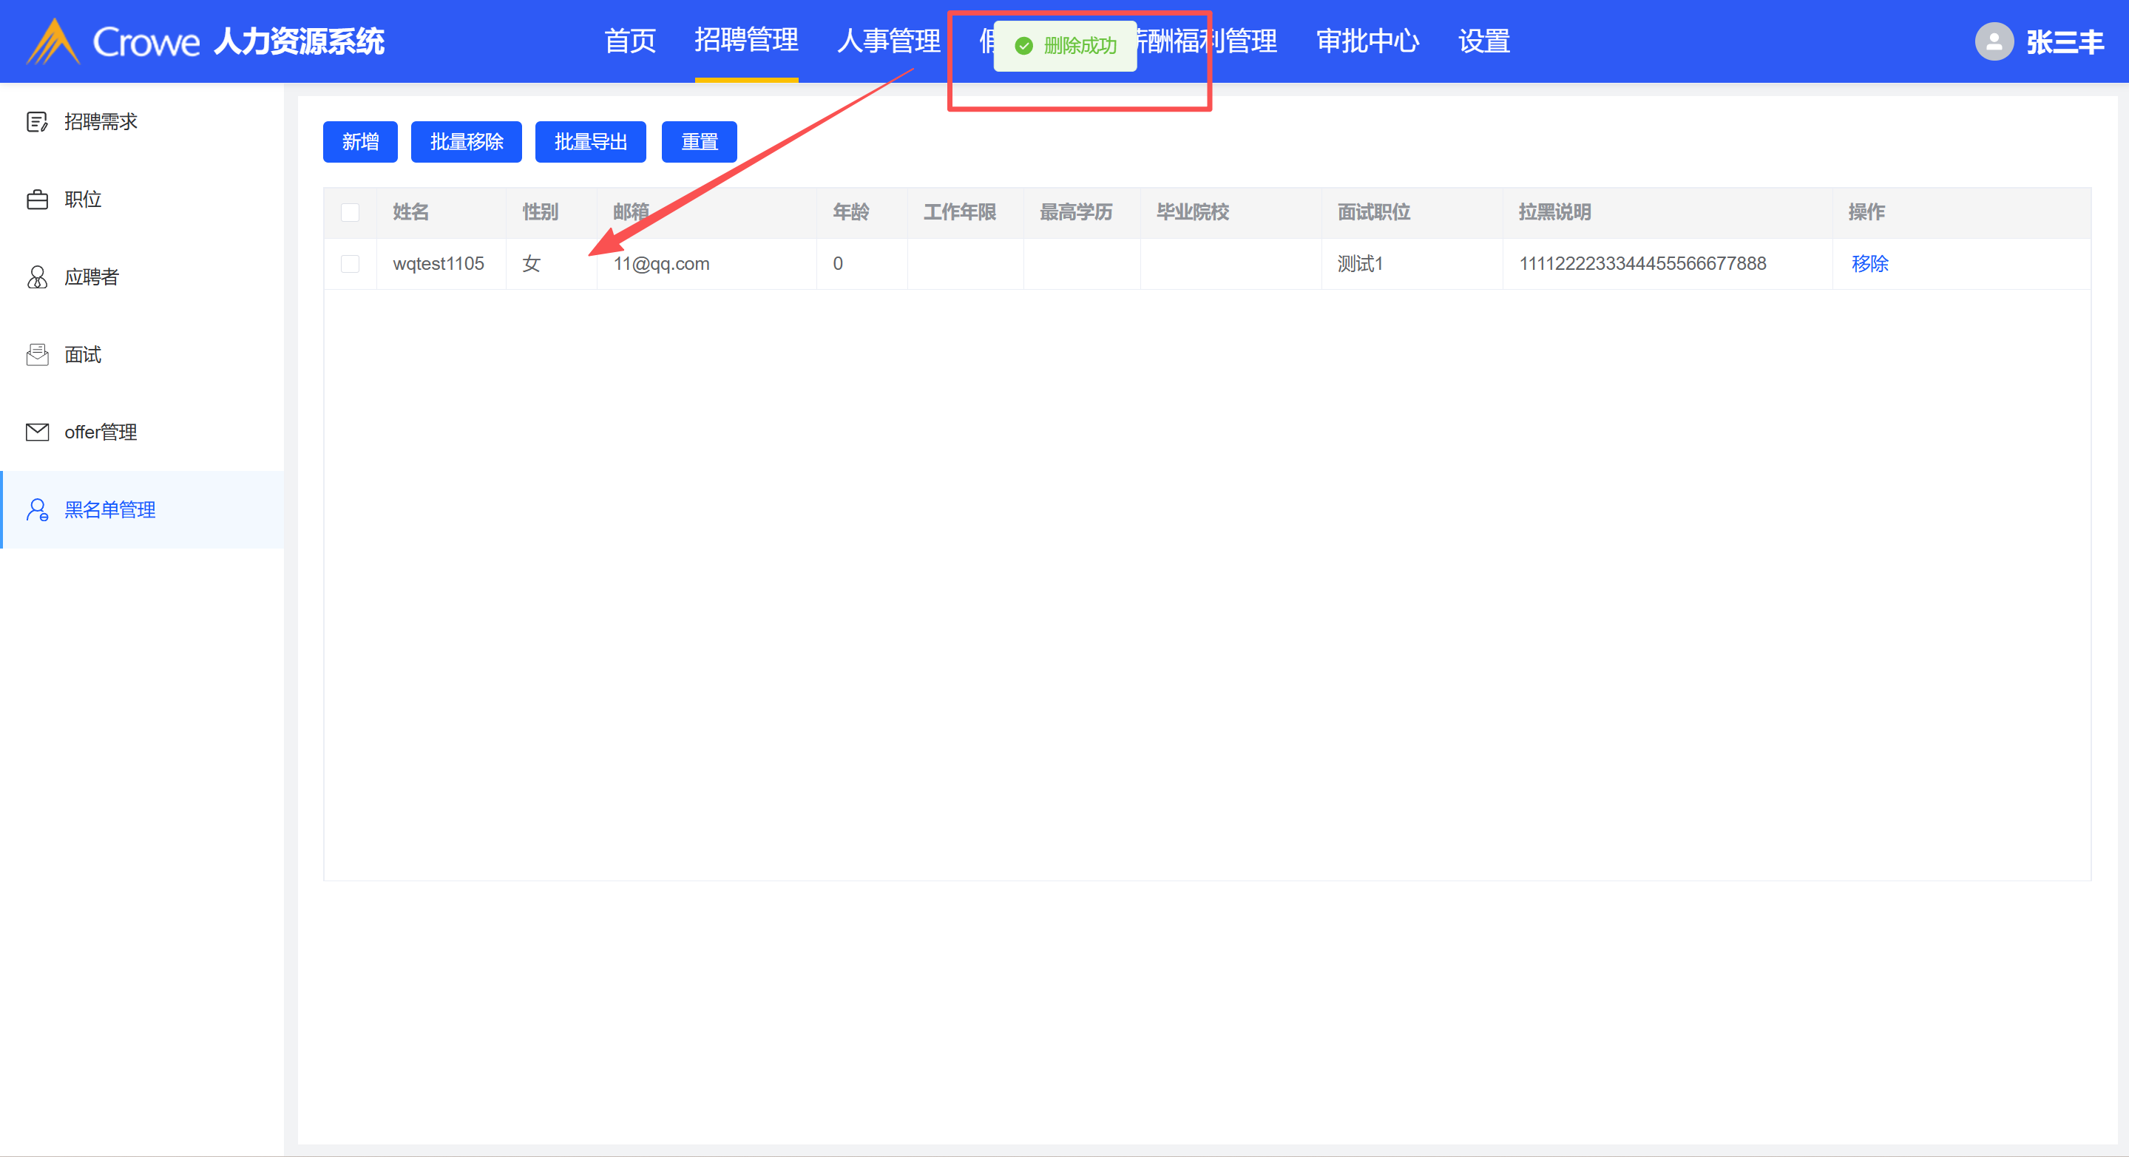Click the user avatar icon
2129x1157 pixels.
point(1994,41)
